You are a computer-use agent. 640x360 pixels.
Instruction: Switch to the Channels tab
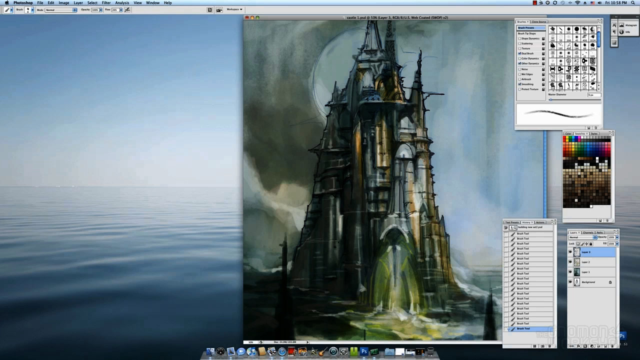[588, 232]
